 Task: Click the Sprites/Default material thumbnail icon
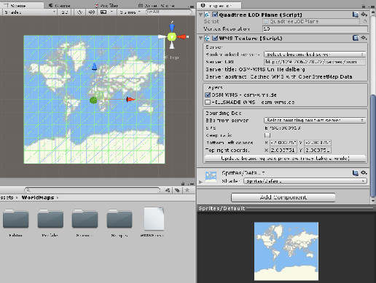tap(211, 176)
